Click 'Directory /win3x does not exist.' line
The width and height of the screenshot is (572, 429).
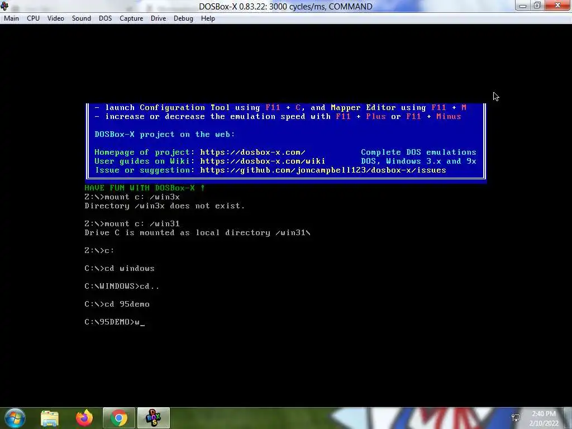pyautogui.click(x=165, y=206)
